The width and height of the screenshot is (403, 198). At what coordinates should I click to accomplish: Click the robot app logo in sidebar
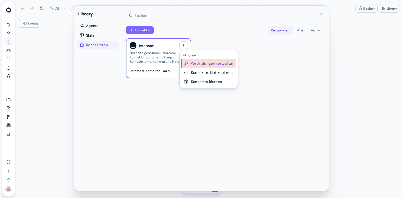pos(9,10)
